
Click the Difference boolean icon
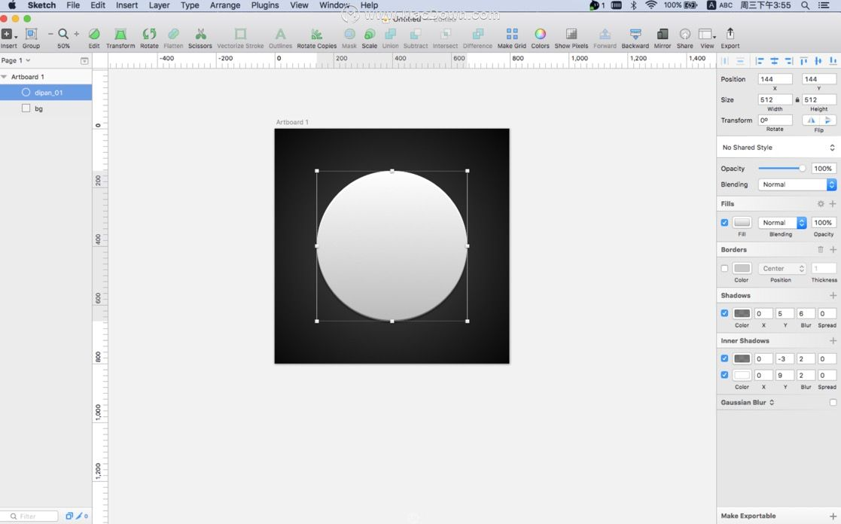tap(477, 35)
